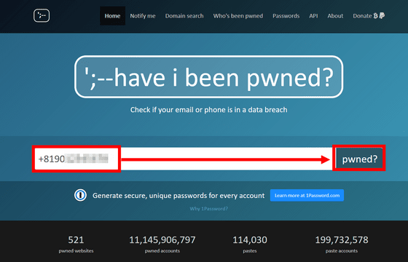Open Who's been pwned page
This screenshot has width=408, height=262.
point(238,16)
